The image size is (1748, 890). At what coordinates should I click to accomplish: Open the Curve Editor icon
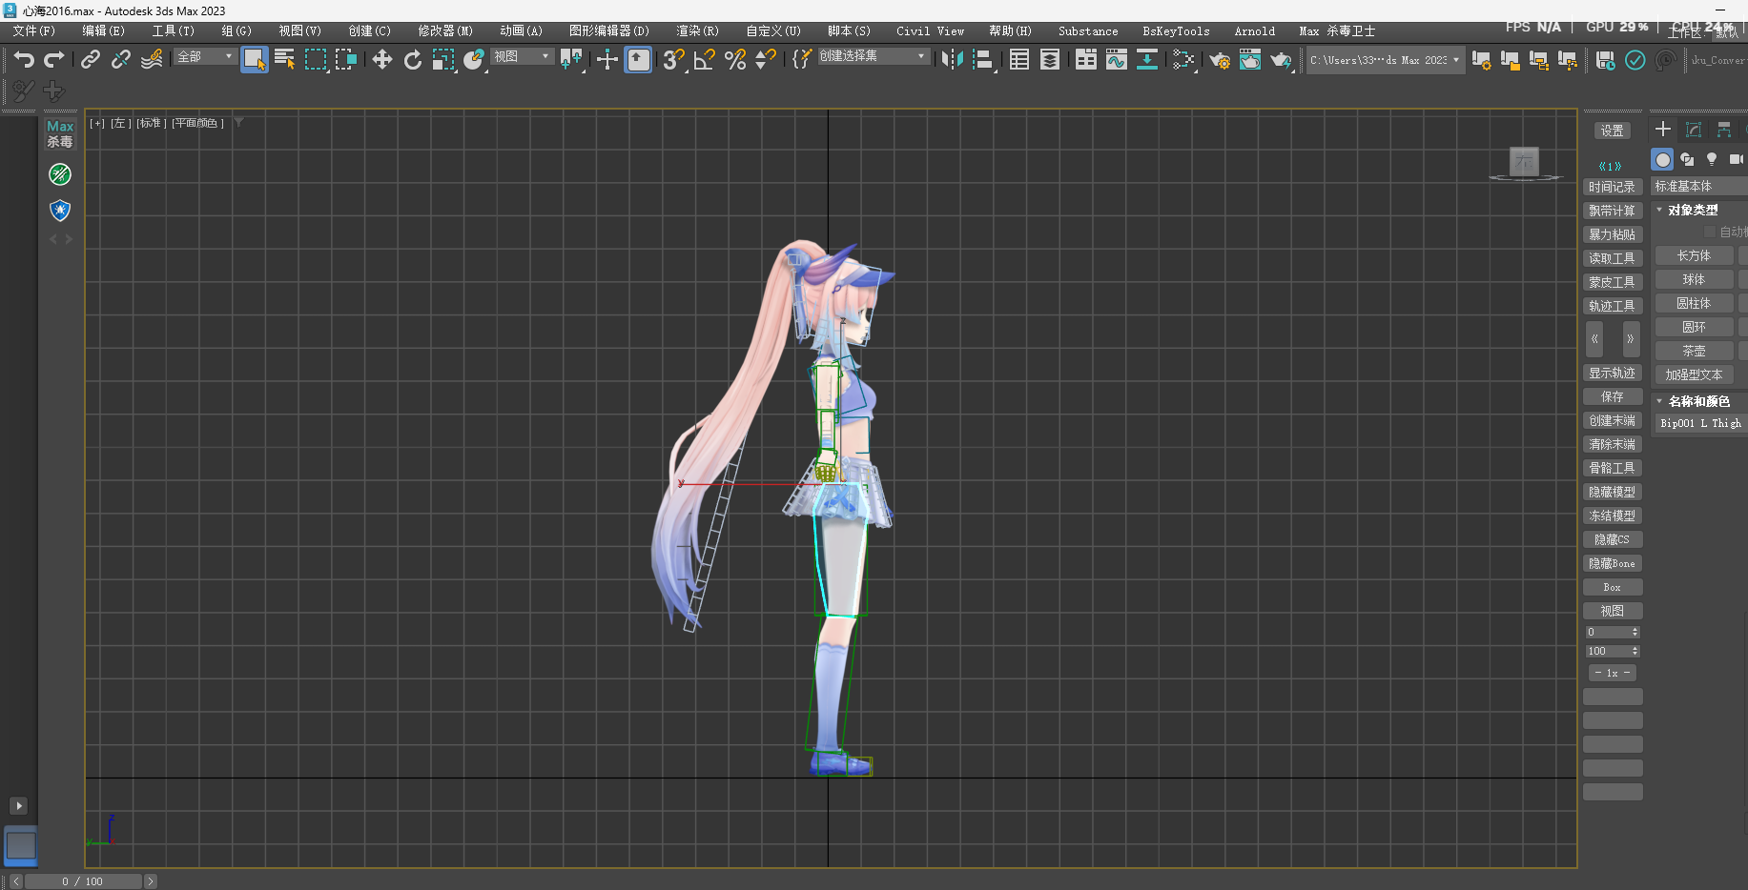coord(1117,60)
